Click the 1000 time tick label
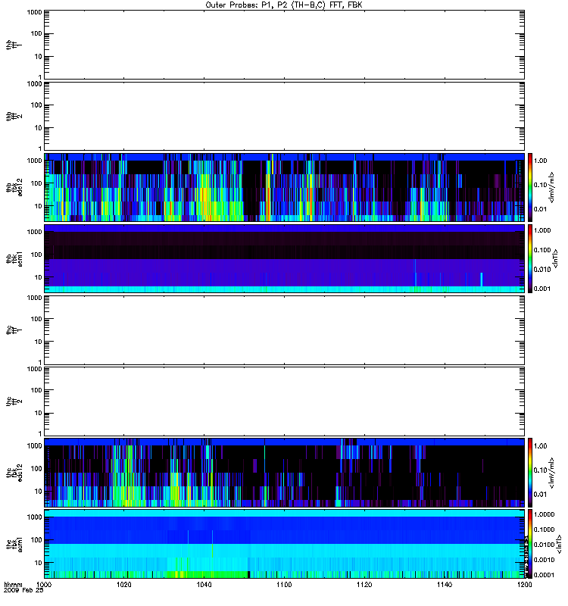This screenshot has width=568, height=606. [45, 586]
